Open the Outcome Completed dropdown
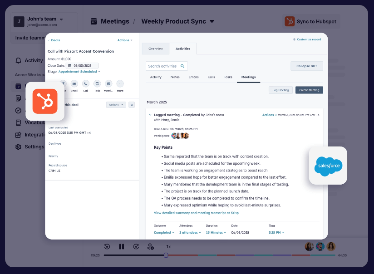This screenshot has height=274, width=374. 164,233
